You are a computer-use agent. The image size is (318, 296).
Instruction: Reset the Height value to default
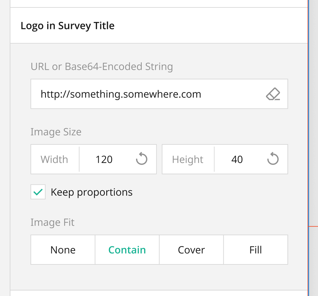273,159
